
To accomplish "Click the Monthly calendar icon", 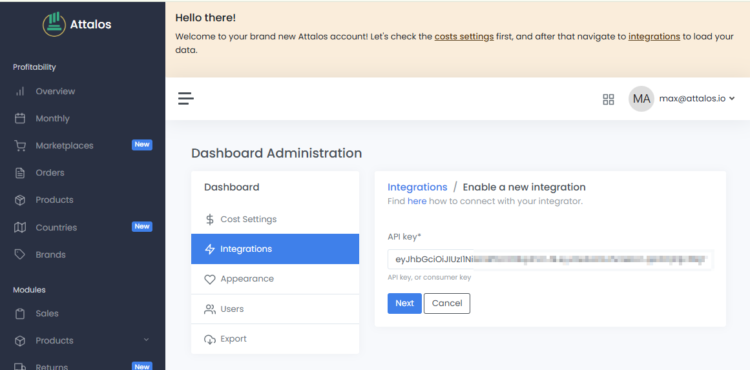I will click(19, 119).
